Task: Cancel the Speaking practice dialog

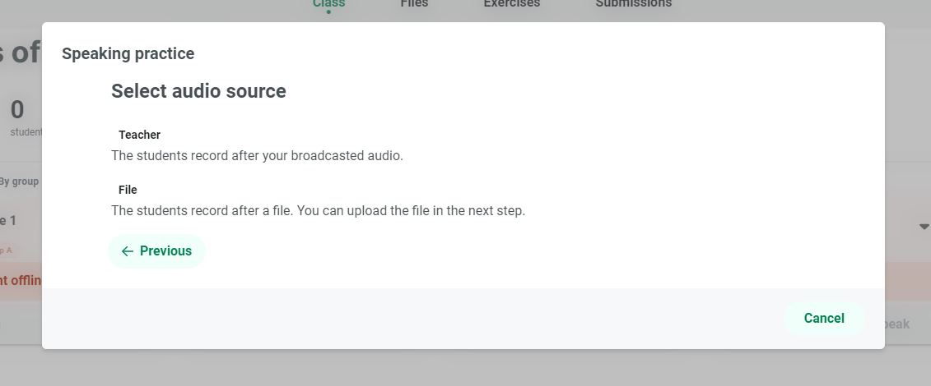Action: 823,319
